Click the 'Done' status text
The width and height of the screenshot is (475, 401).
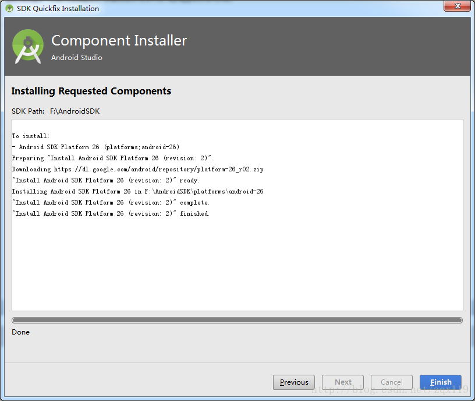[x=20, y=332]
